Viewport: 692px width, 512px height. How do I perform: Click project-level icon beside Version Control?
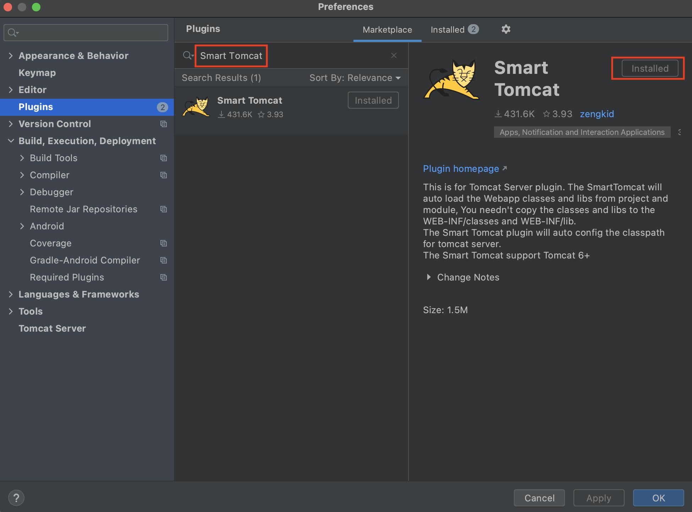[163, 124]
